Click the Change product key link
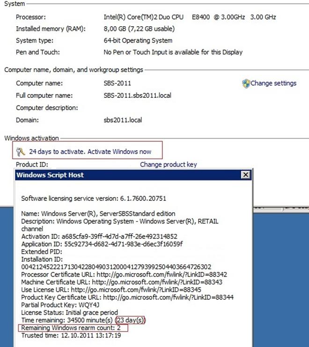309x347 pixels. click(169, 164)
